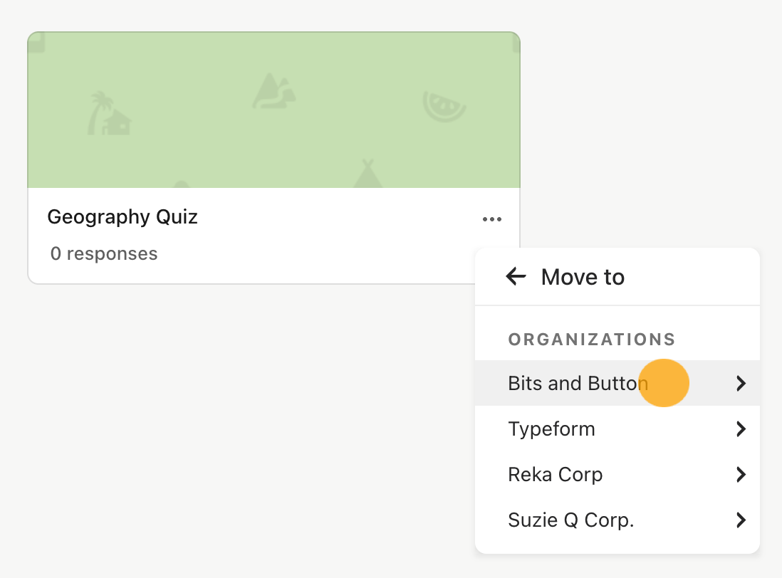Expand the Typeform organization chevron

(741, 429)
